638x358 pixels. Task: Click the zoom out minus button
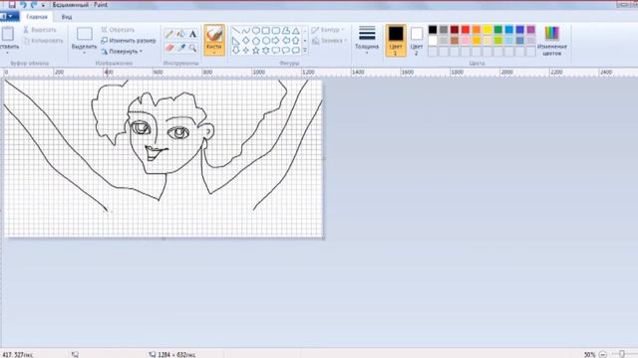(x=603, y=354)
